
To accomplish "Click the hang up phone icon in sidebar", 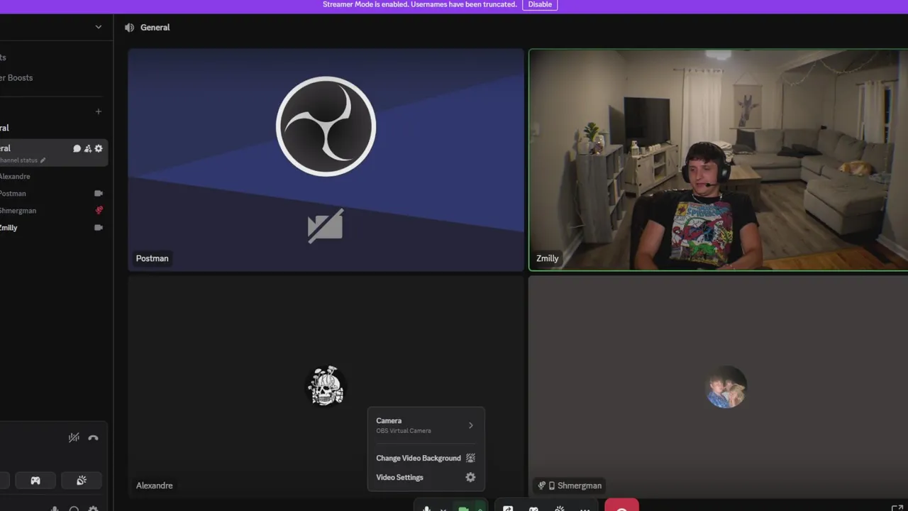I will [93, 438].
